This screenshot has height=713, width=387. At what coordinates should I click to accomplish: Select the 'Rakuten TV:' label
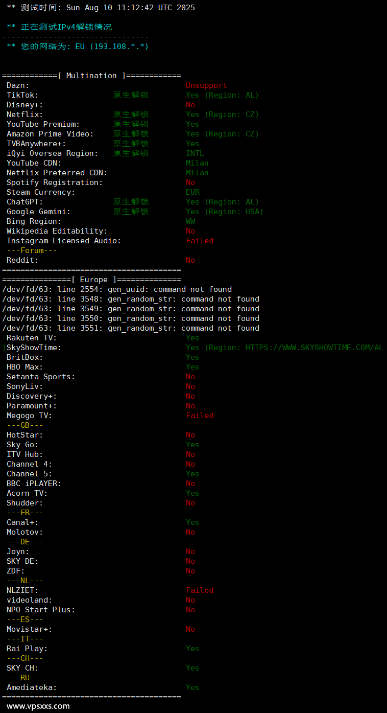32,338
